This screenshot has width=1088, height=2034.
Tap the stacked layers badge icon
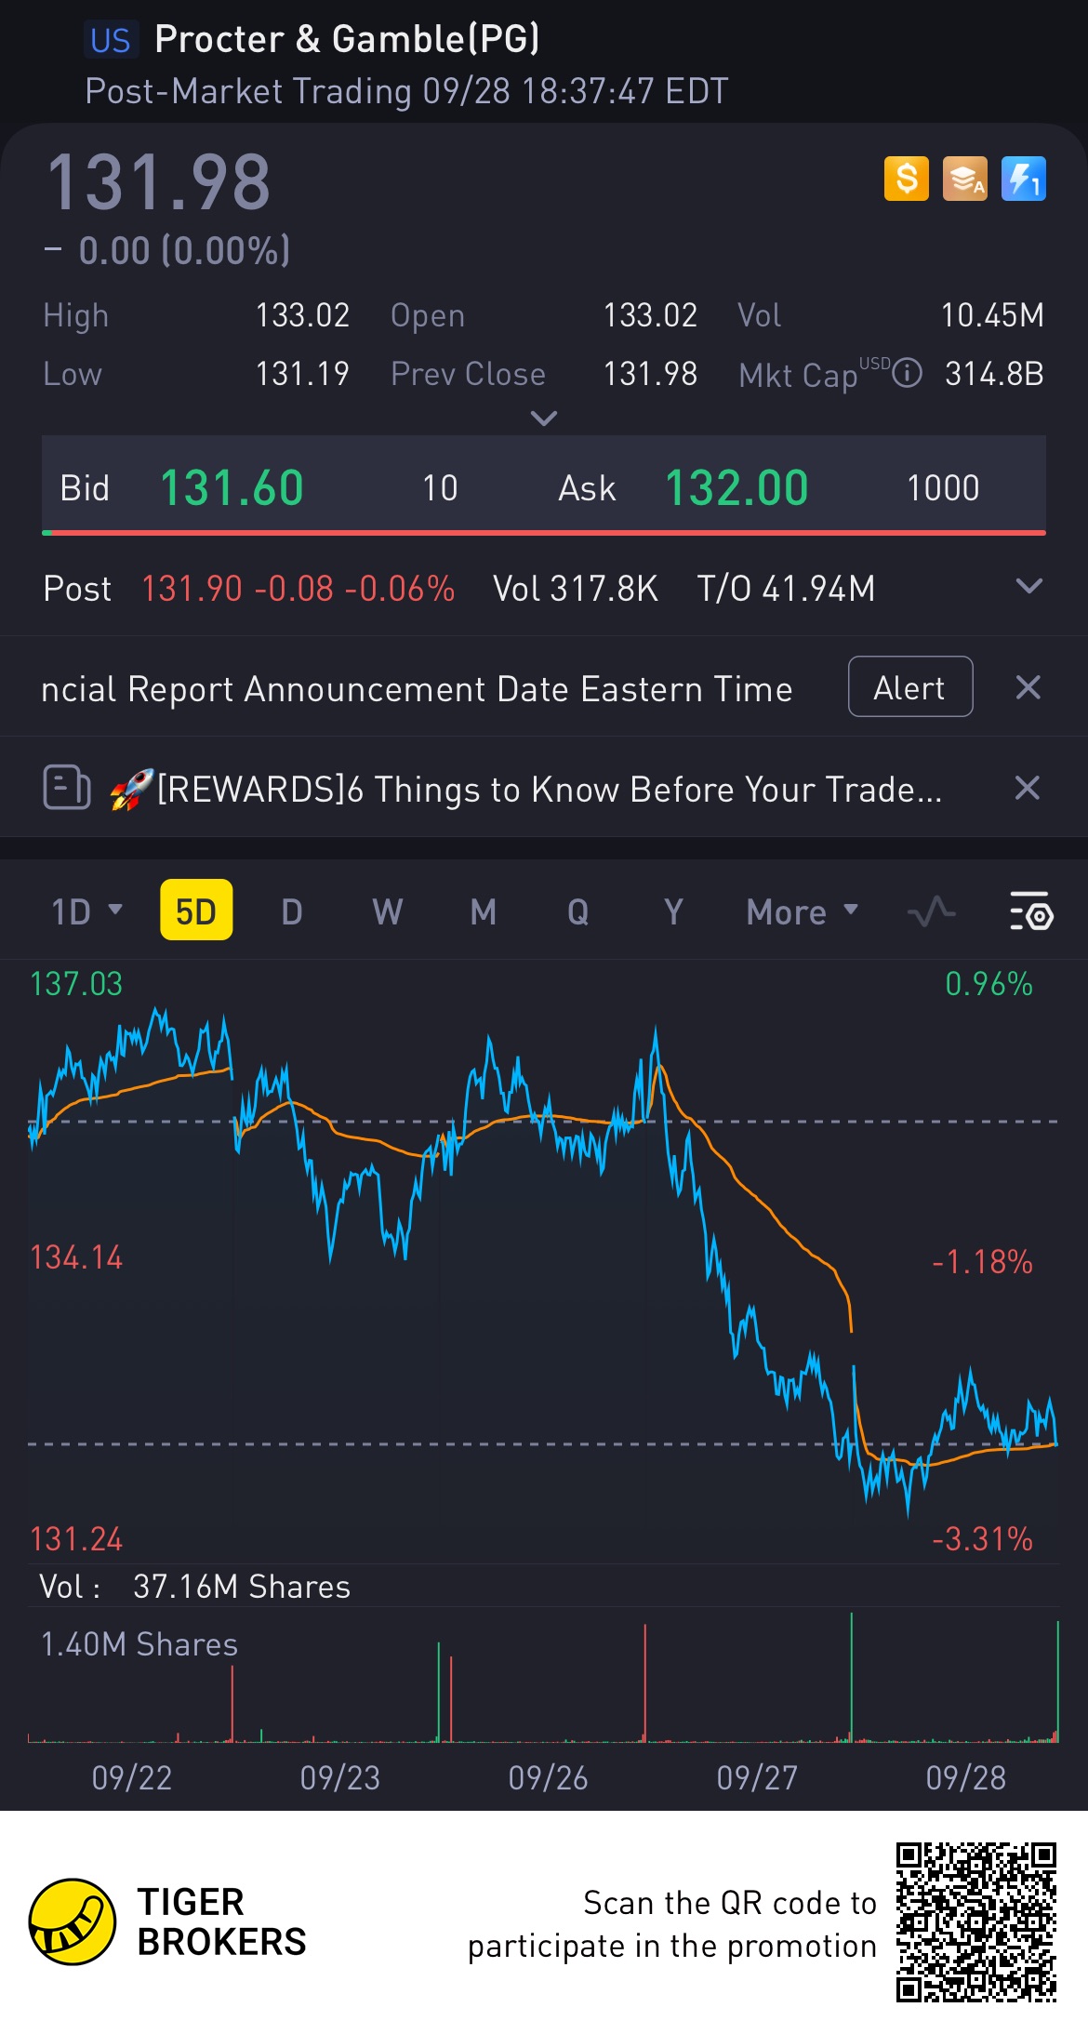[x=965, y=179]
